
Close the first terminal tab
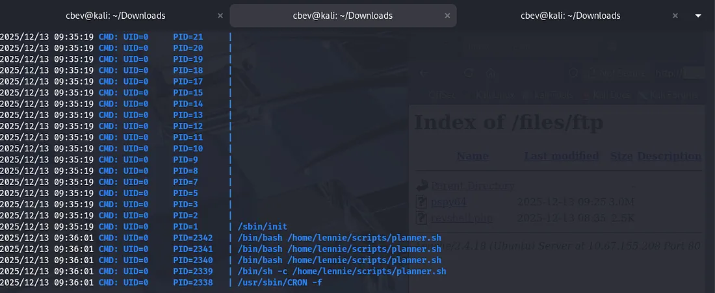click(x=220, y=16)
